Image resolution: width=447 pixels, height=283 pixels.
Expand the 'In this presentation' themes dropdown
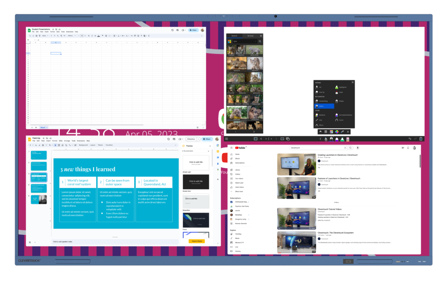(x=208, y=151)
